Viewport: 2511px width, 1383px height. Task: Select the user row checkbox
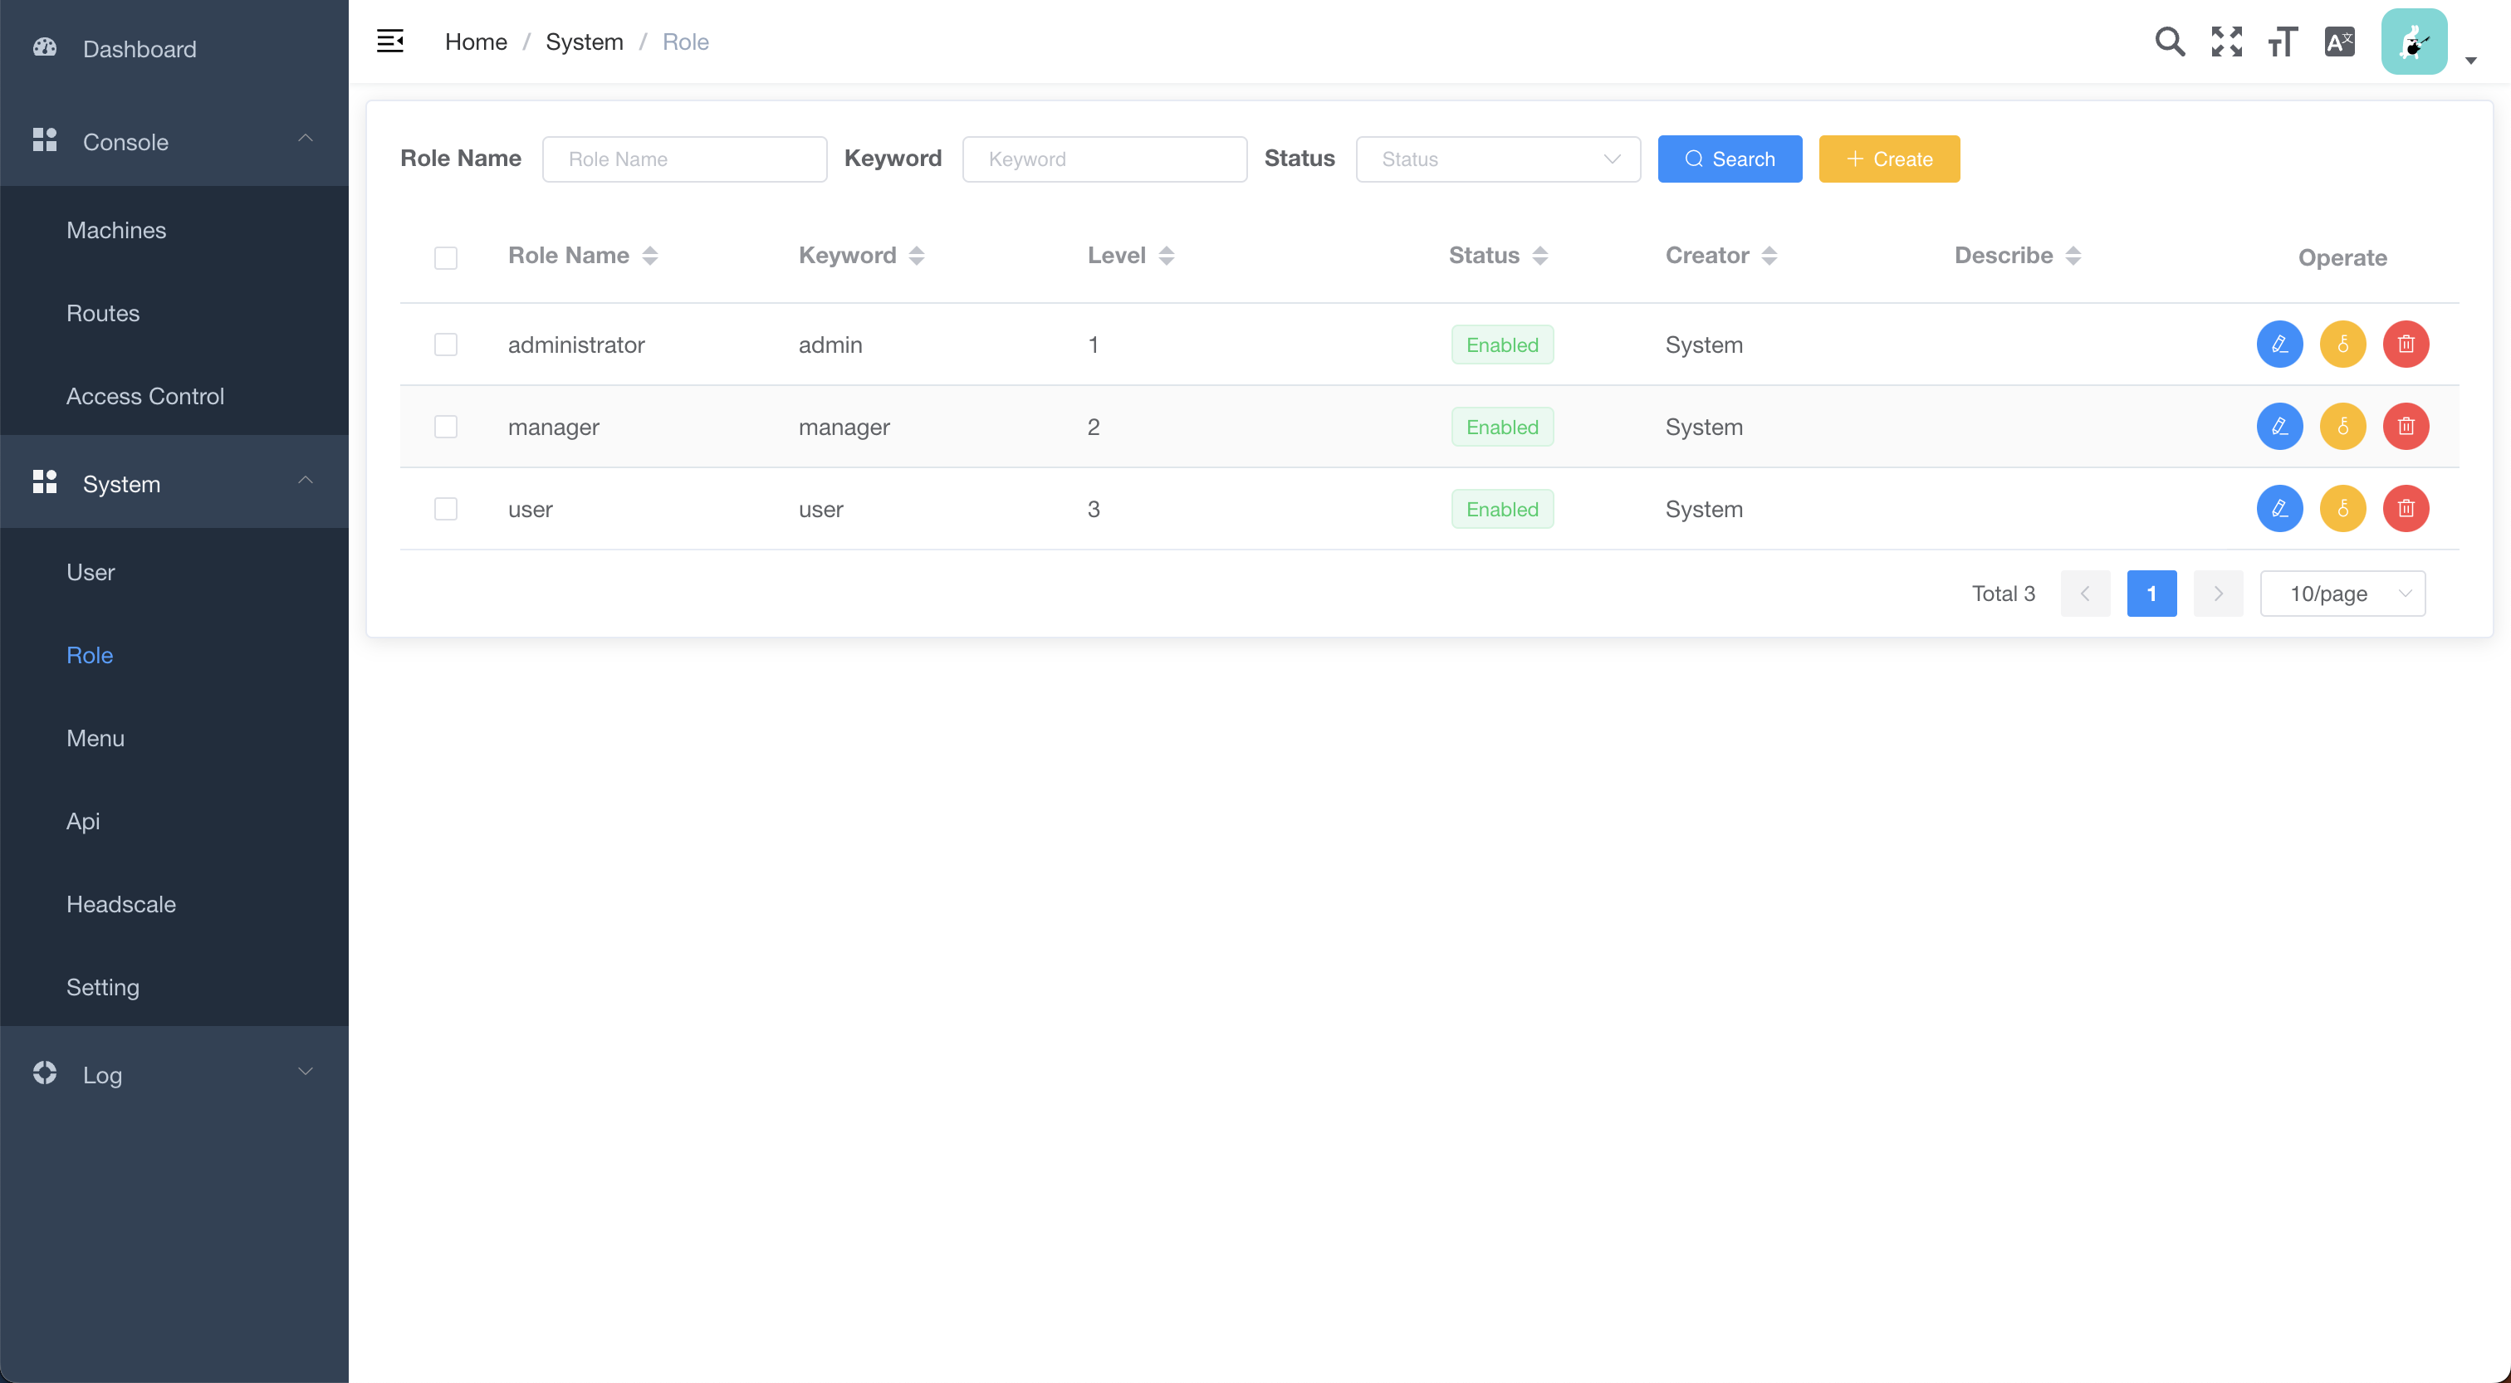445,509
